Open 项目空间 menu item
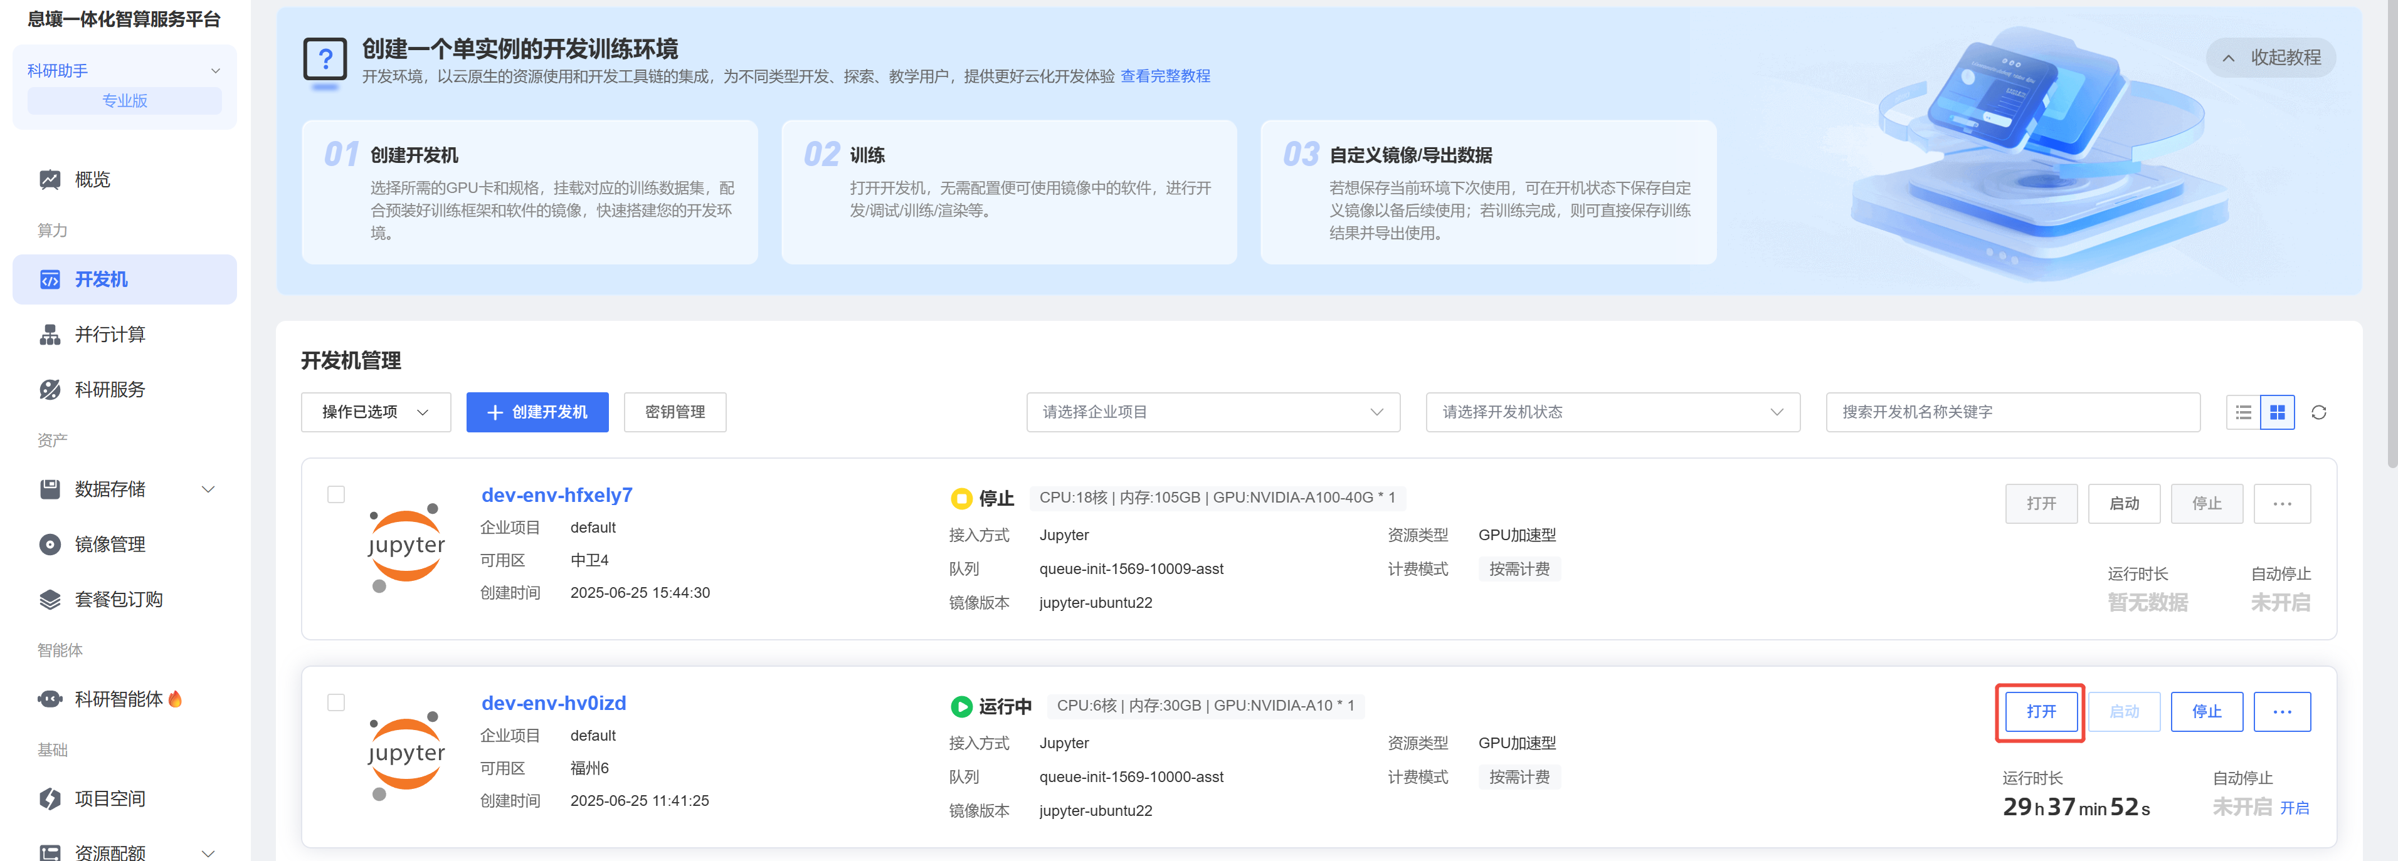 (x=125, y=799)
